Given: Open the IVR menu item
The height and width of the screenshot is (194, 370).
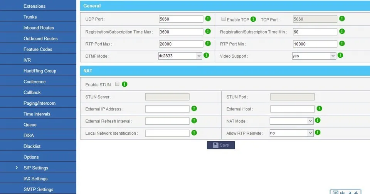Looking at the screenshot, I should [27, 60].
